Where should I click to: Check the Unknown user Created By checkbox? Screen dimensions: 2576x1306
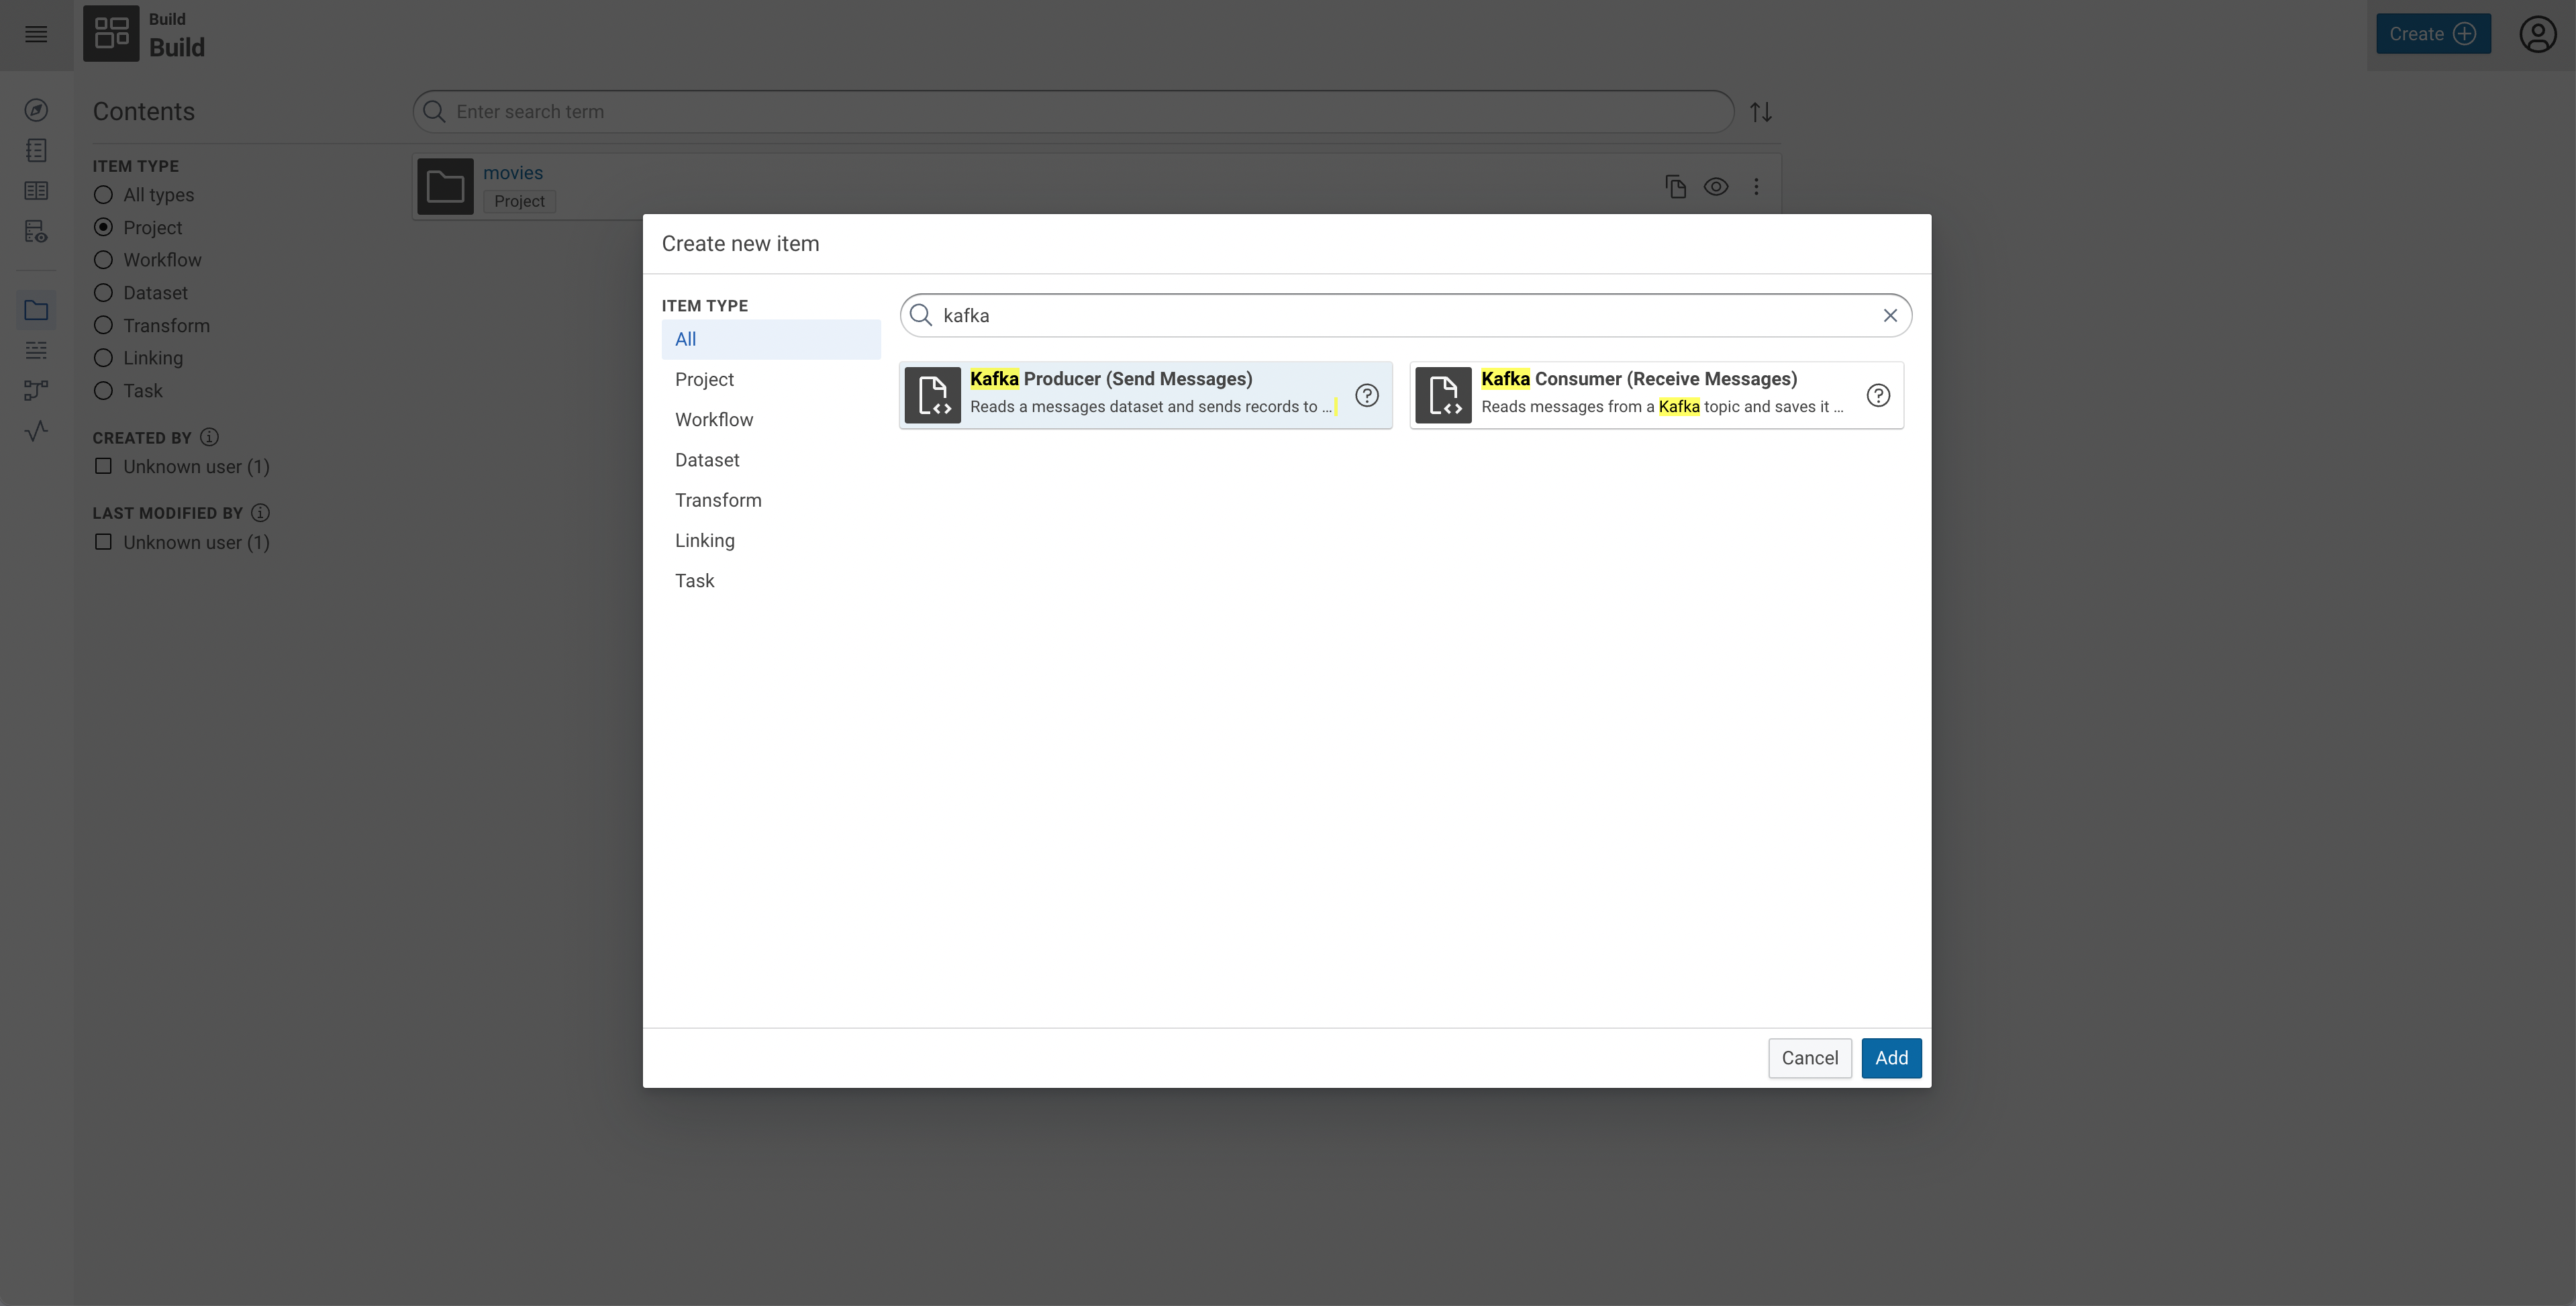click(103, 466)
